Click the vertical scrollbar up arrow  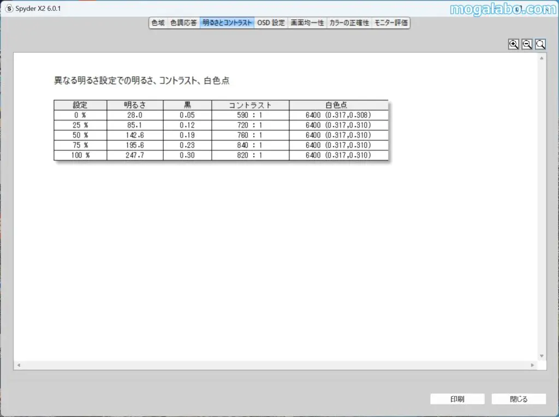[542, 58]
